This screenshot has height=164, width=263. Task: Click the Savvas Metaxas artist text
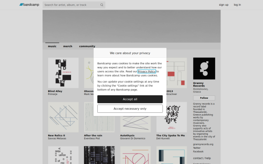(x=57, y=139)
